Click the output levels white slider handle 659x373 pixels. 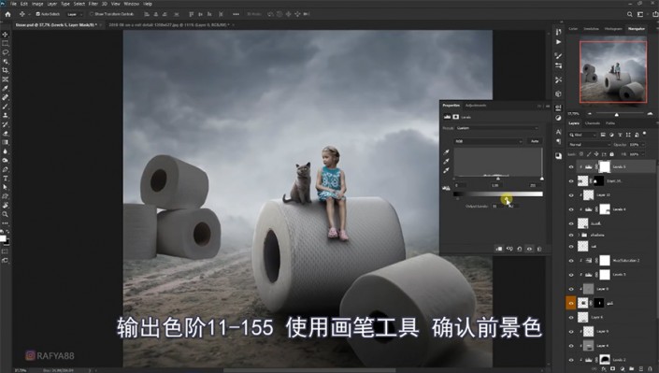click(507, 199)
